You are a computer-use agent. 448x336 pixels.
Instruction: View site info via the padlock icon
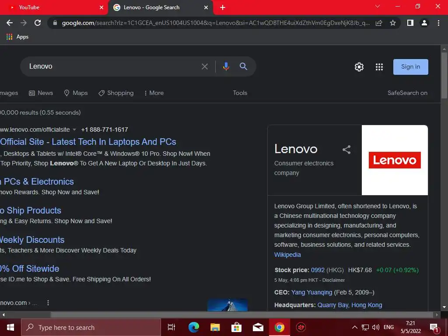55,23
